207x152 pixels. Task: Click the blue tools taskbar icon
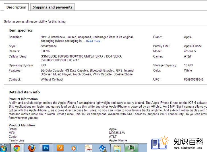pyautogui.click(x=103, y=148)
